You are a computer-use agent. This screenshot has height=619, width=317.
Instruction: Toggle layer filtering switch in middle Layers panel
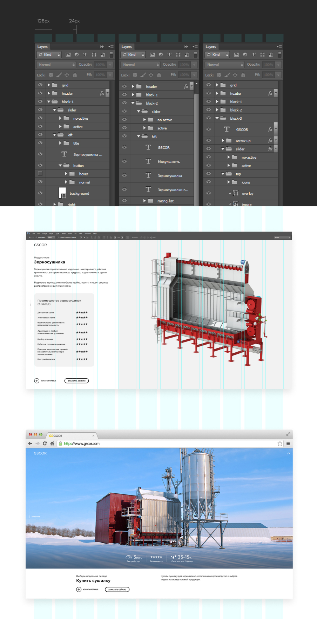[x=196, y=54]
